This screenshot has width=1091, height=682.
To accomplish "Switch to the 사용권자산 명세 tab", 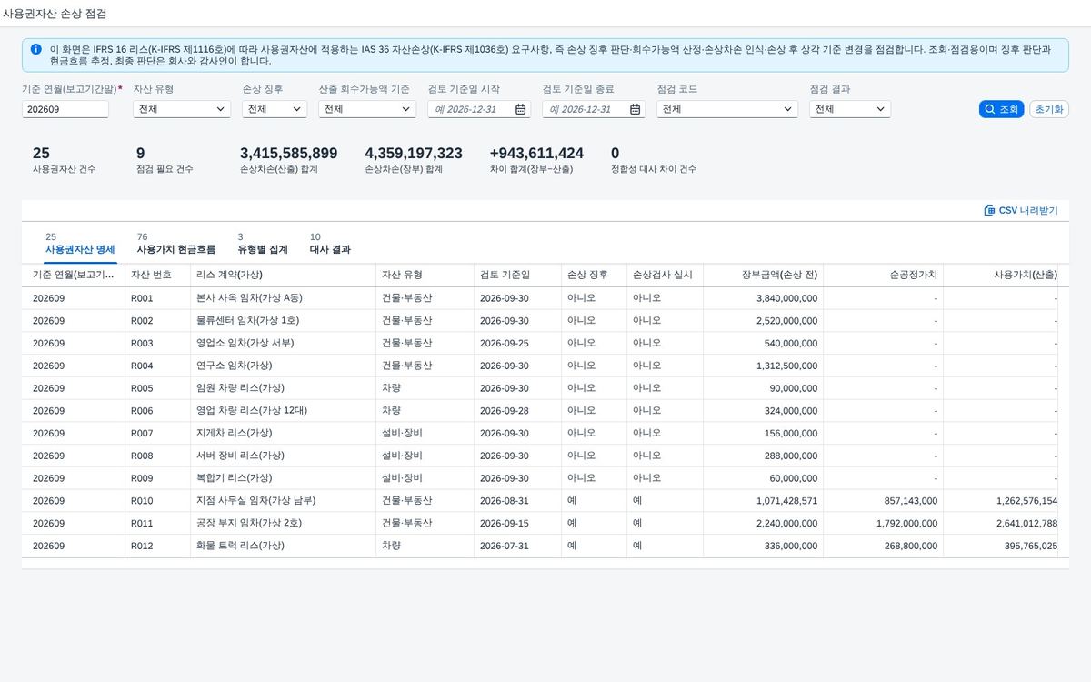I will pyautogui.click(x=80, y=244).
